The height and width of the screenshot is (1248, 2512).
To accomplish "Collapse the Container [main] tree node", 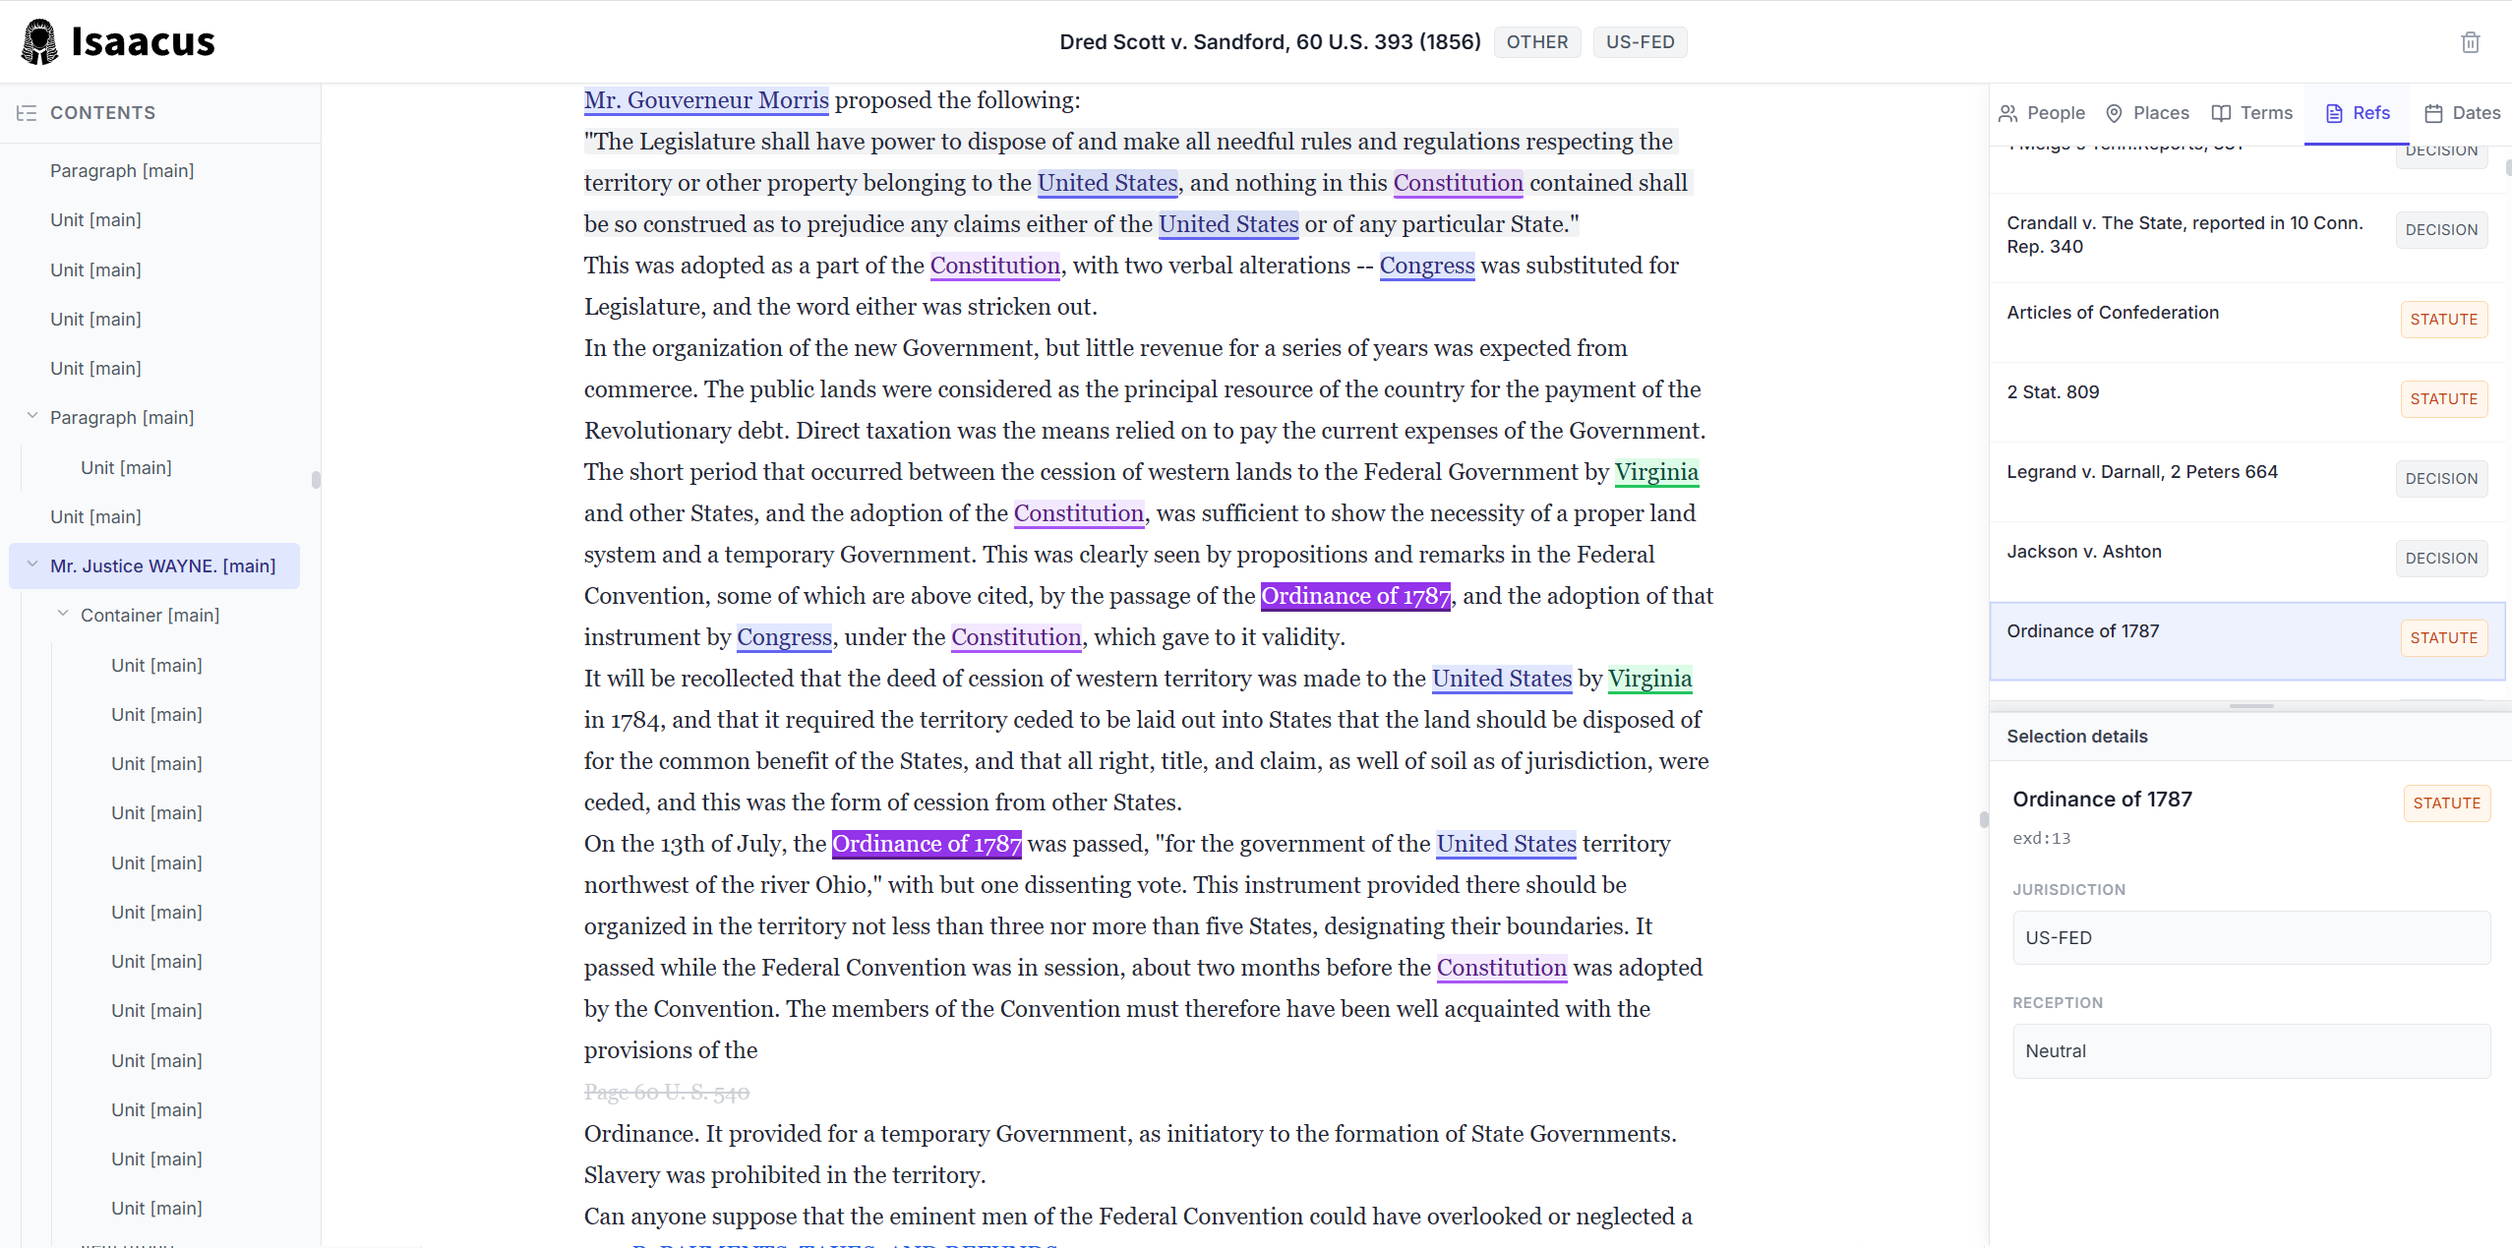I will coord(63,614).
